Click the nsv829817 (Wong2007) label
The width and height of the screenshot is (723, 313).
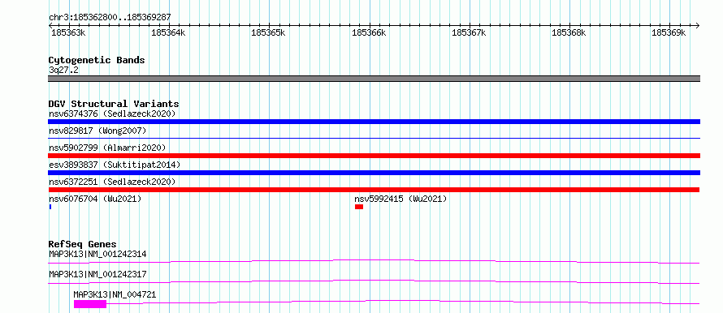click(97, 131)
